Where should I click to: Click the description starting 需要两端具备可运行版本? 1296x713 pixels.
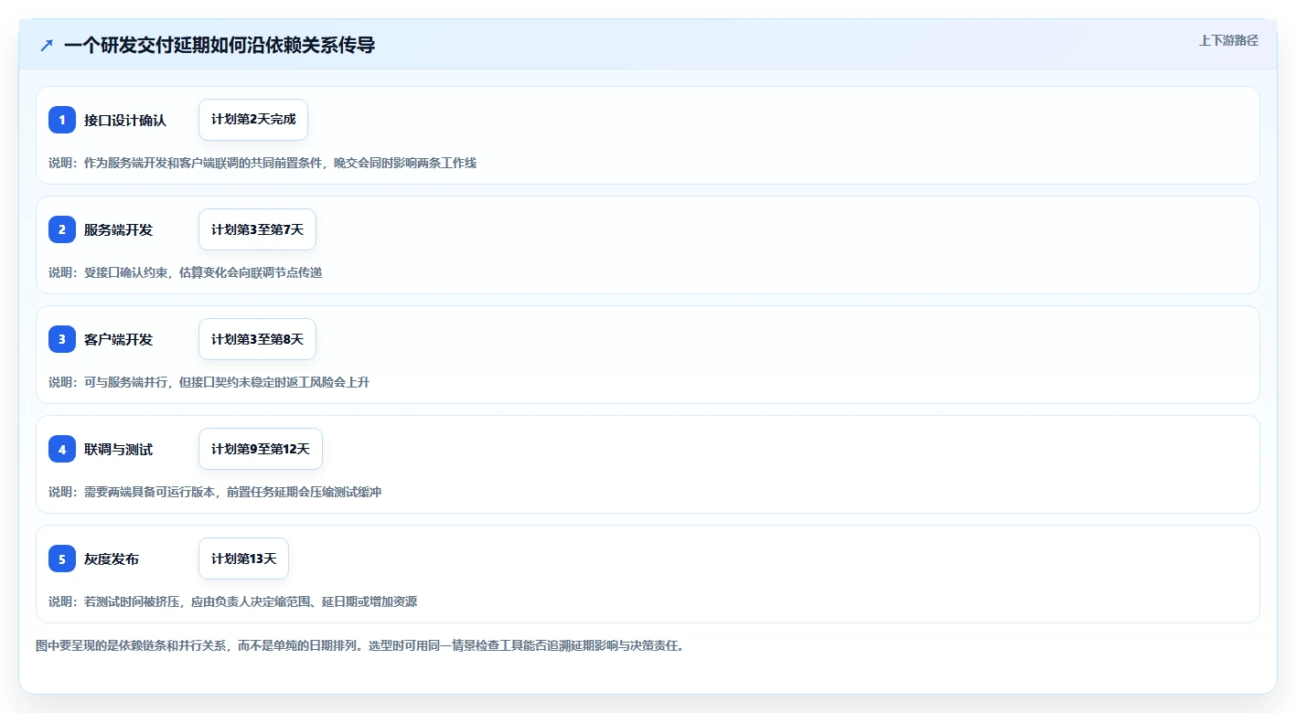pyautogui.click(x=215, y=492)
